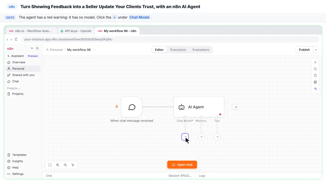
Task: Open the Personal breadcrumb link
Action: [54, 50]
